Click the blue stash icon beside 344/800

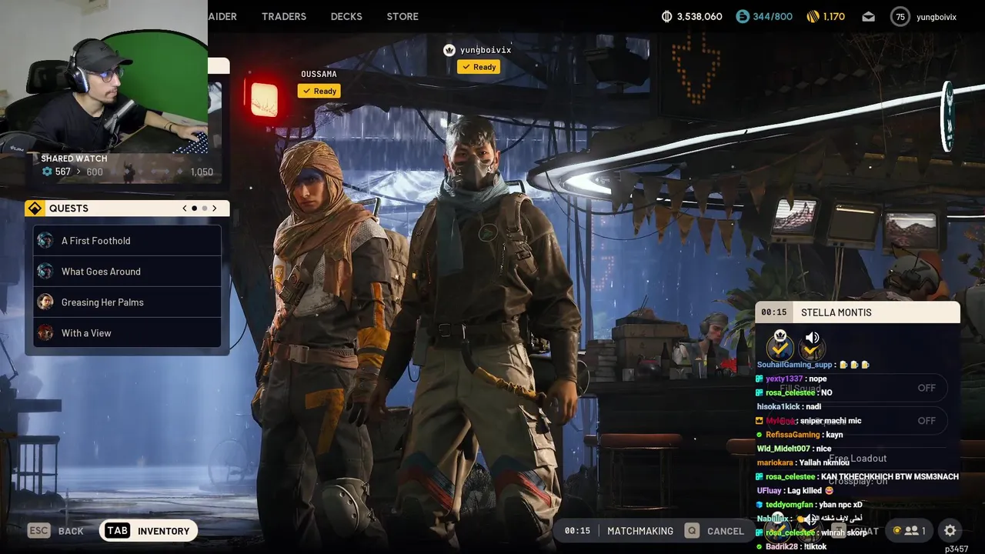743,16
